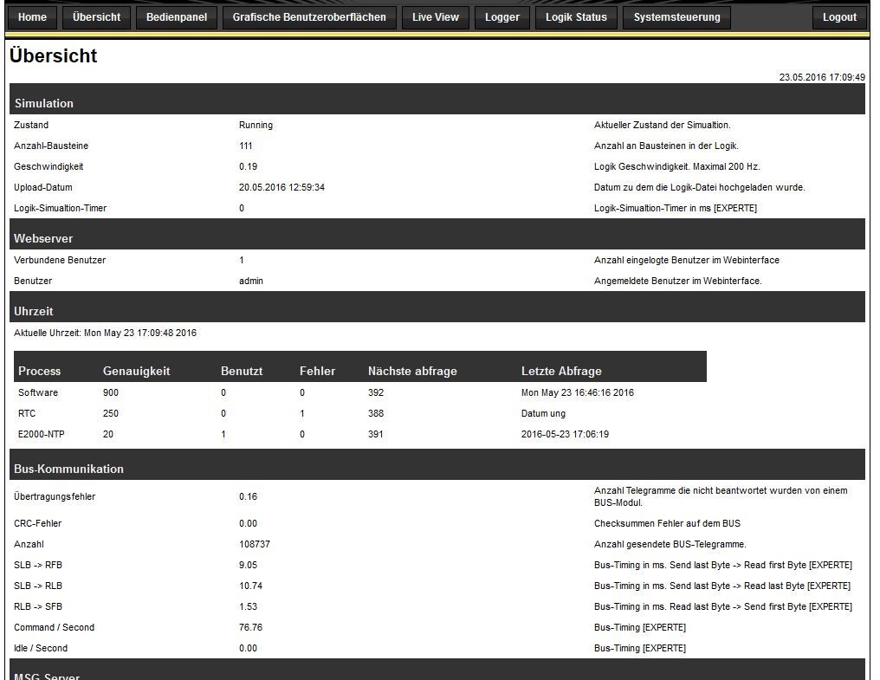This screenshot has width=880, height=680.
Task: Click the Process column header
Action: [40, 371]
